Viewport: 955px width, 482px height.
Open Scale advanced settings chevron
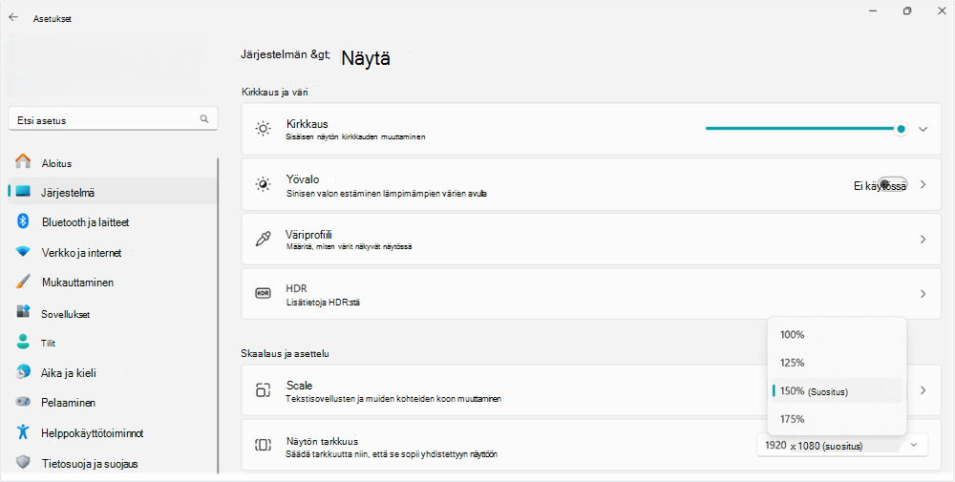923,390
